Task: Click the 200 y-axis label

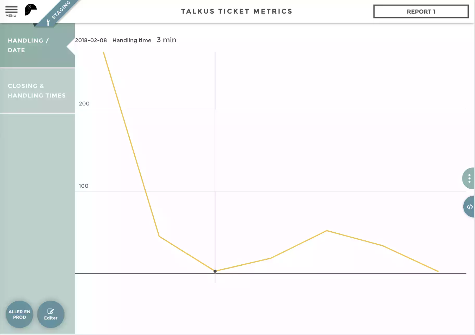Action: coord(84,104)
